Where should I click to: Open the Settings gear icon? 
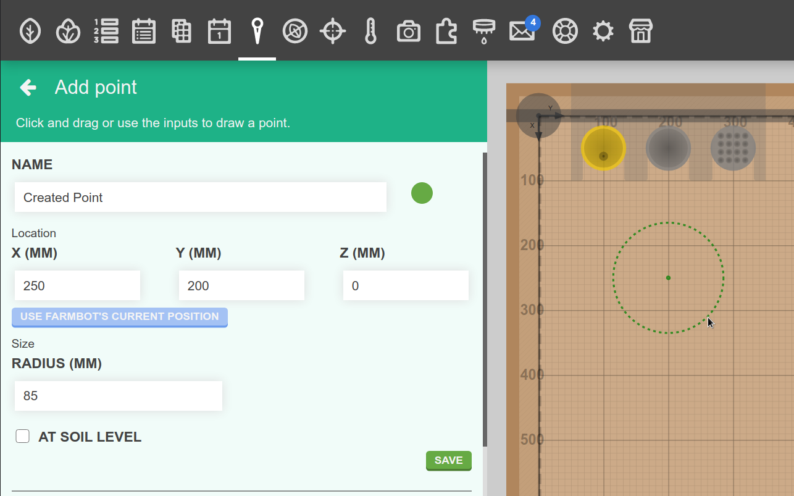coord(603,31)
